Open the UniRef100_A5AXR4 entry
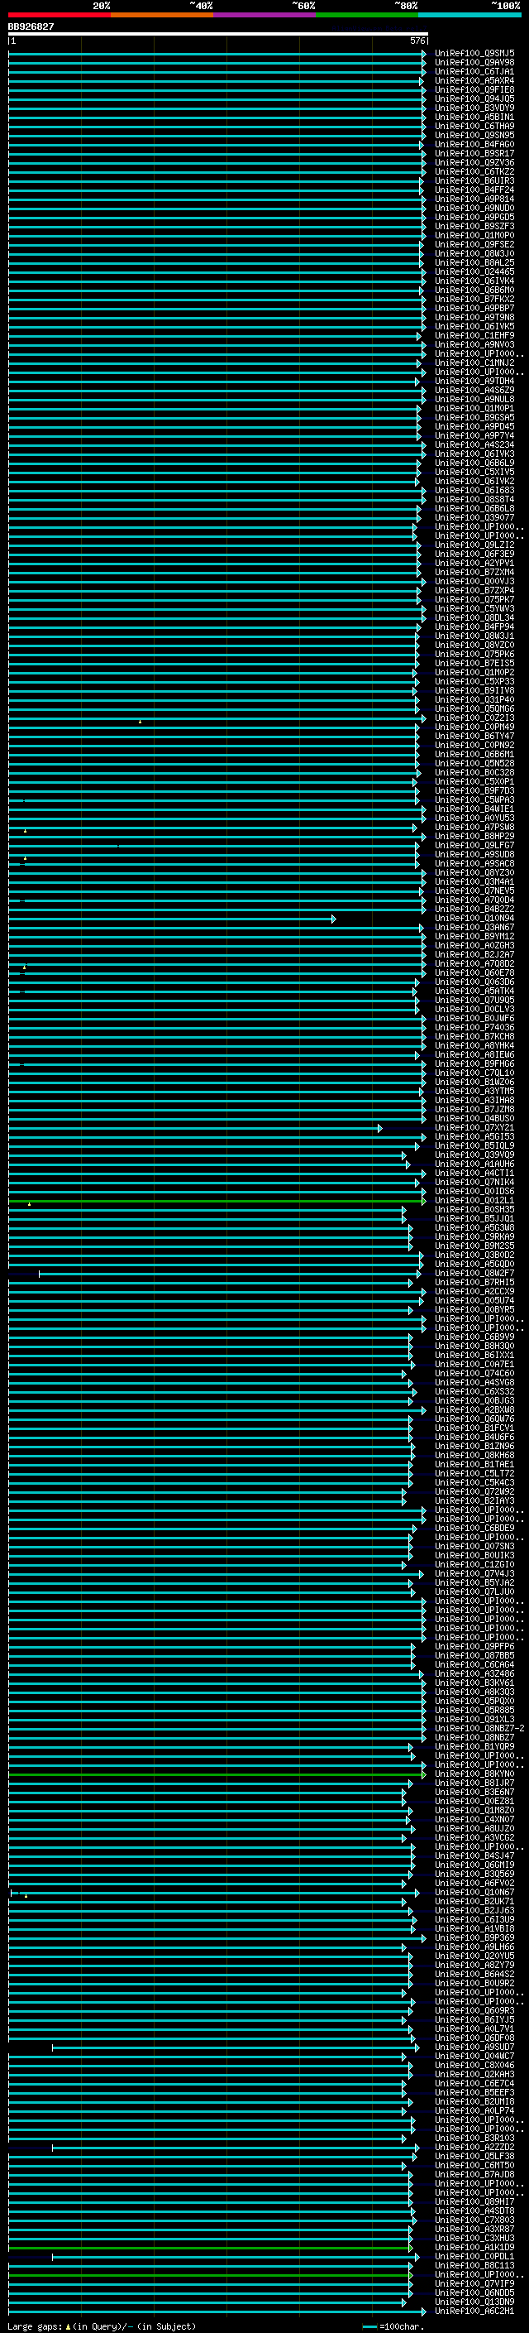Image resolution: width=529 pixels, height=2333 pixels. (x=474, y=80)
